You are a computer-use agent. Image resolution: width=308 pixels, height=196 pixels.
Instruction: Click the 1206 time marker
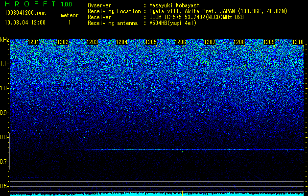point(181,42)
